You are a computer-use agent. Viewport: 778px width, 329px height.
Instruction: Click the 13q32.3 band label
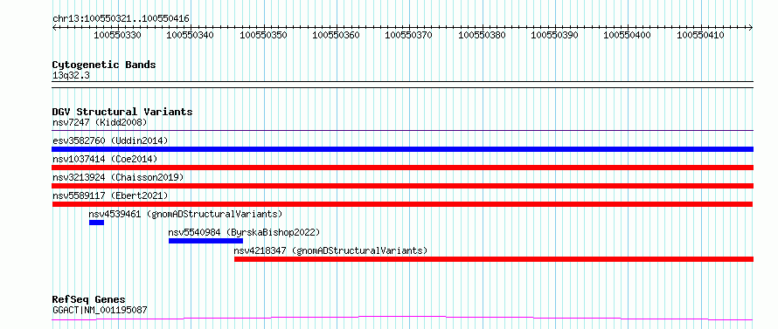71,76
